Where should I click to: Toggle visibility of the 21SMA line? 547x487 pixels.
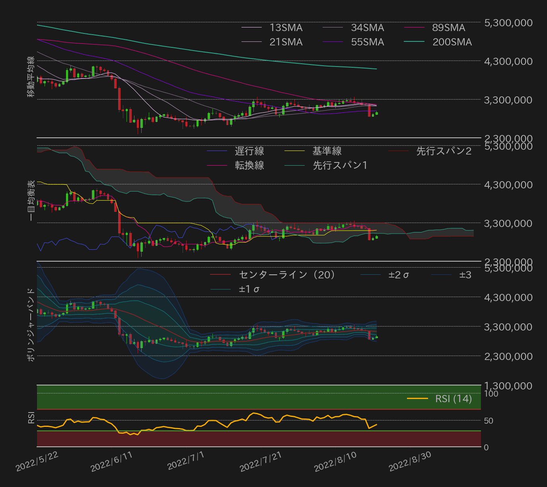(x=252, y=42)
